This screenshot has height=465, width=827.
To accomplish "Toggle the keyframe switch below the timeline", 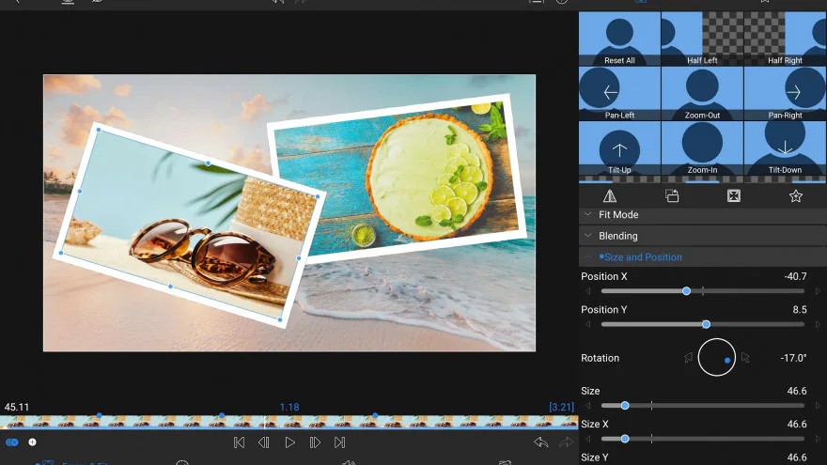I will 12,442.
